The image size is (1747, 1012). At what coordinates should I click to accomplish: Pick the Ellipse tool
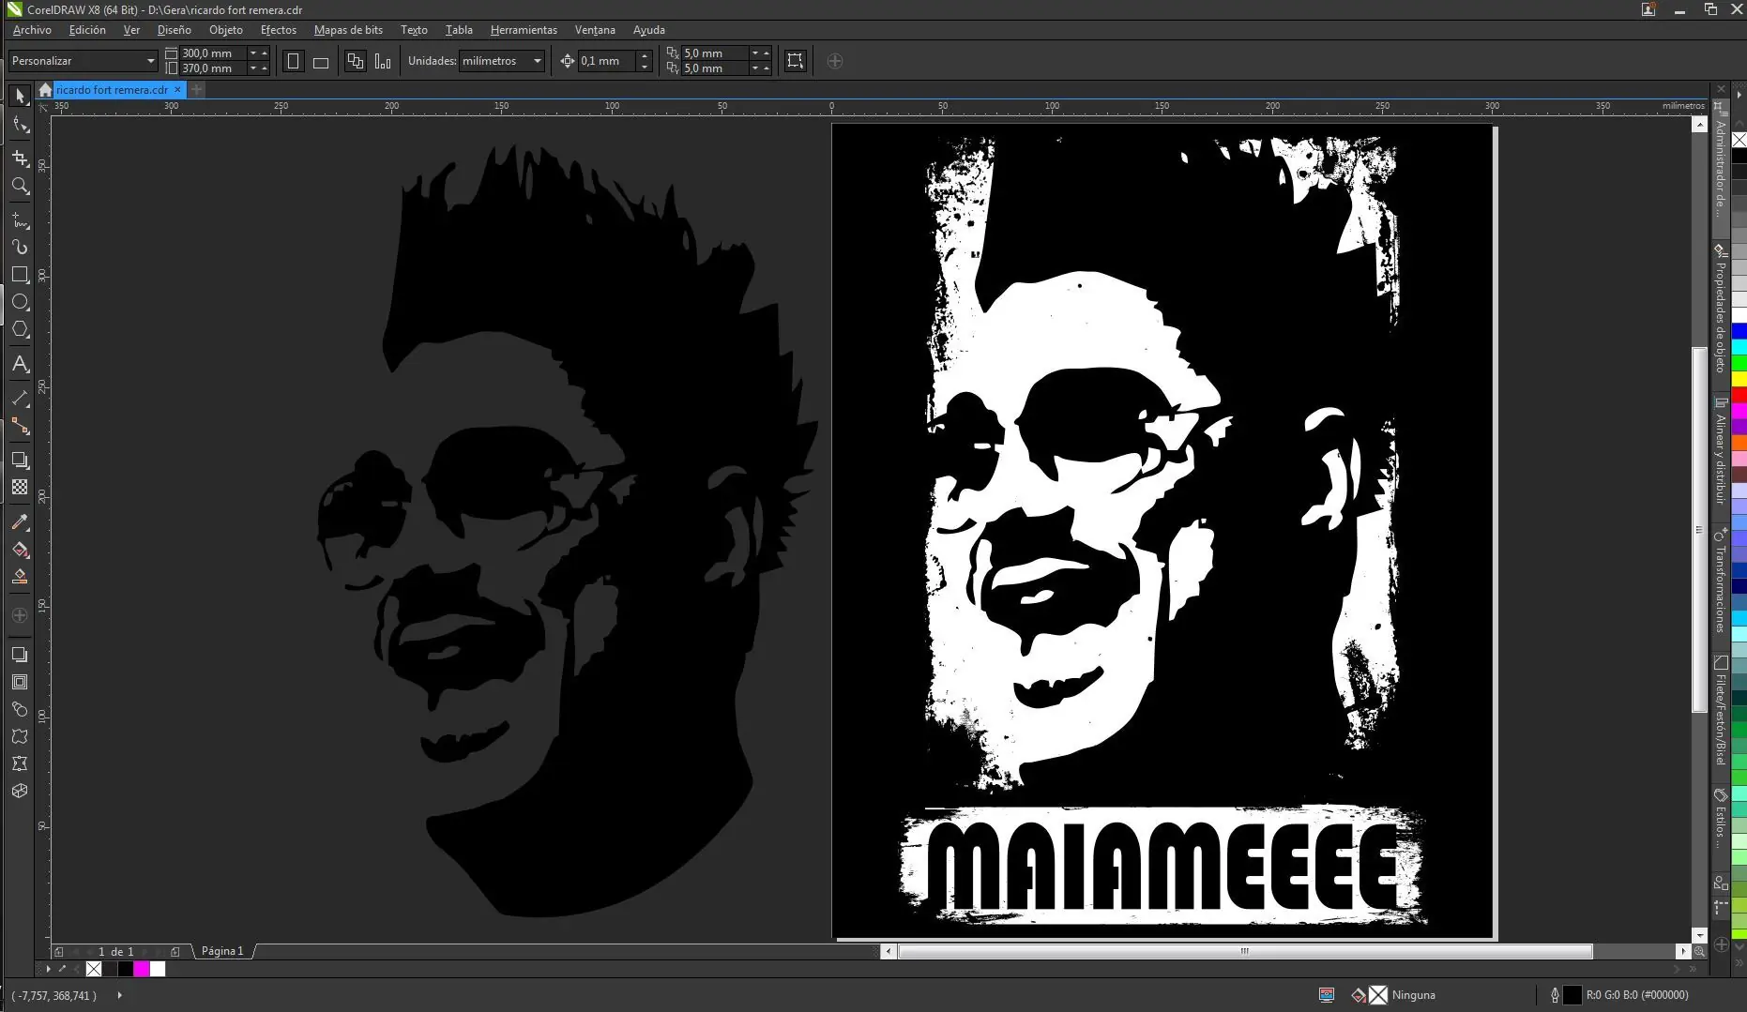[x=20, y=302]
